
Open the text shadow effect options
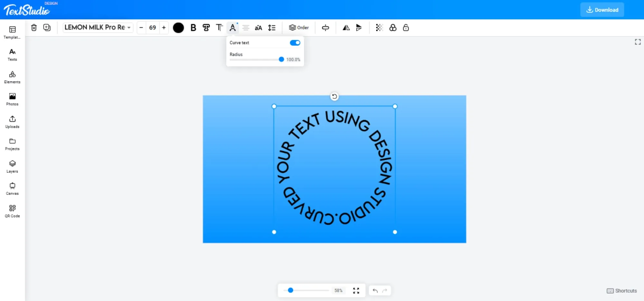click(219, 28)
